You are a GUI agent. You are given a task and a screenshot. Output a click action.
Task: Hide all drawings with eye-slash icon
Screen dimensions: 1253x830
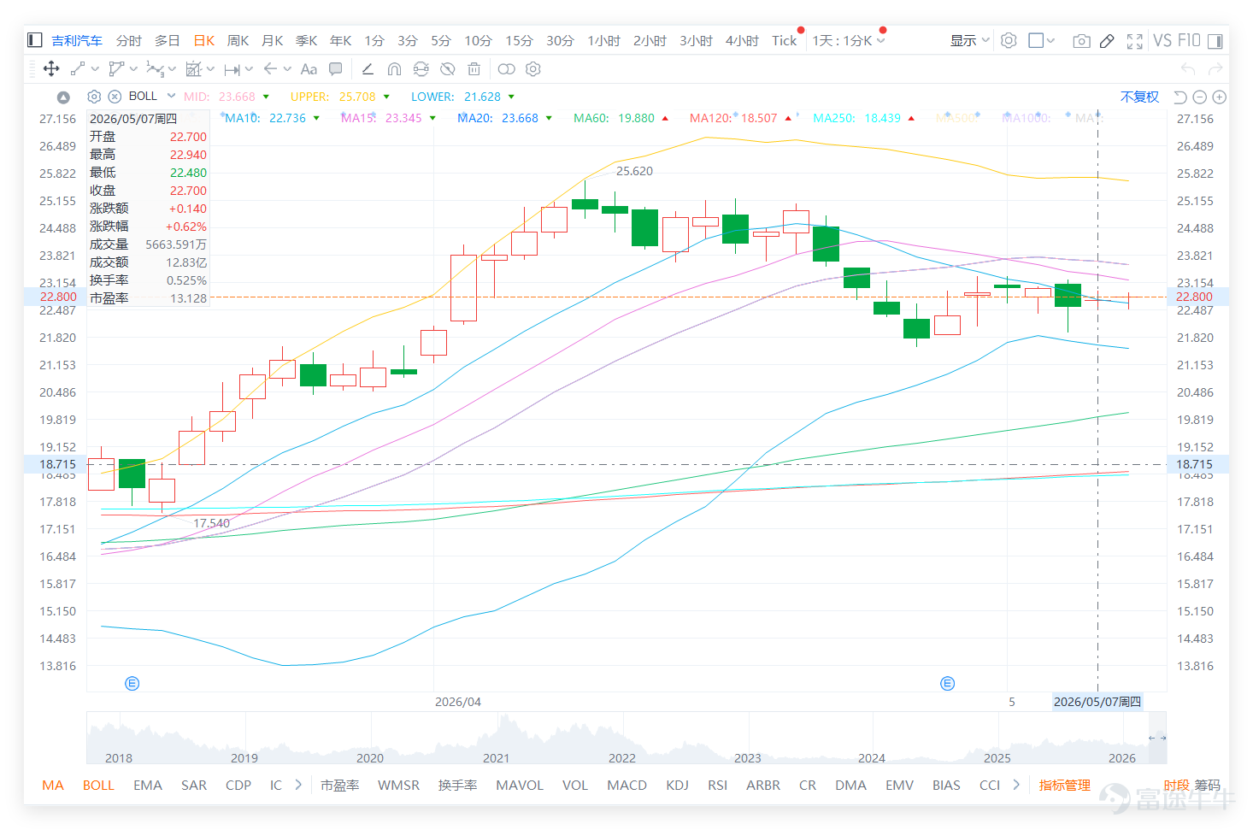[x=447, y=69]
